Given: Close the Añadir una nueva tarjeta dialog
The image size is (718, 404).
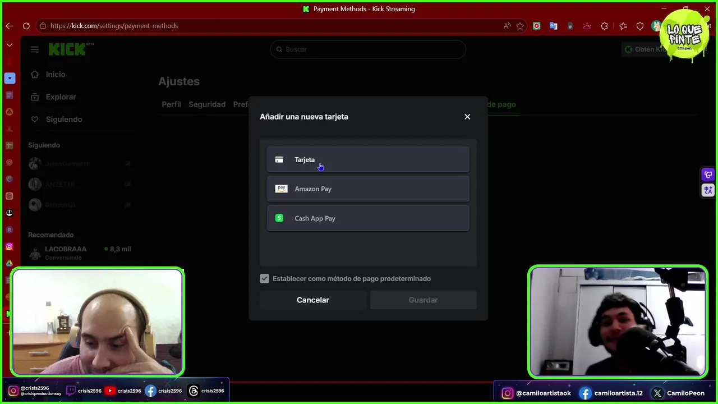Looking at the screenshot, I should pos(467,117).
